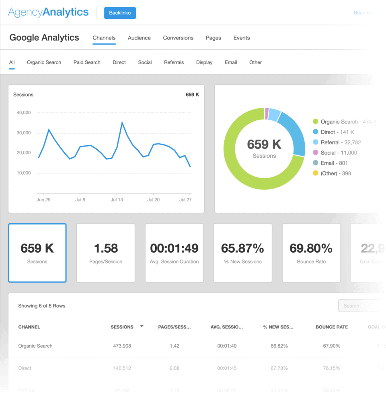Switch to the Audience tab

click(x=139, y=37)
